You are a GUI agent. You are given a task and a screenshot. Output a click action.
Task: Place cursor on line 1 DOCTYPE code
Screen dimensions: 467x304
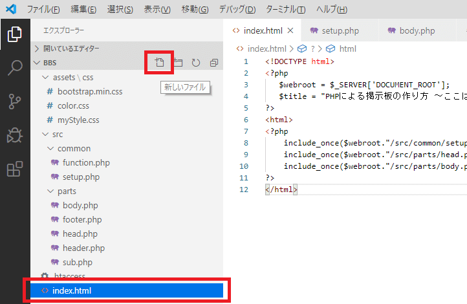(x=299, y=61)
